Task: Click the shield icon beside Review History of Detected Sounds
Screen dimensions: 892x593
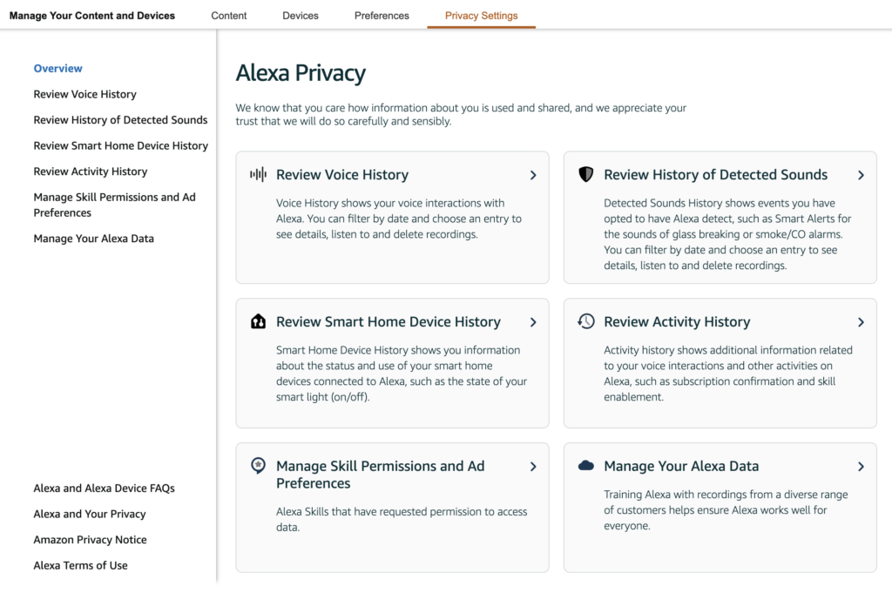Action: (586, 174)
